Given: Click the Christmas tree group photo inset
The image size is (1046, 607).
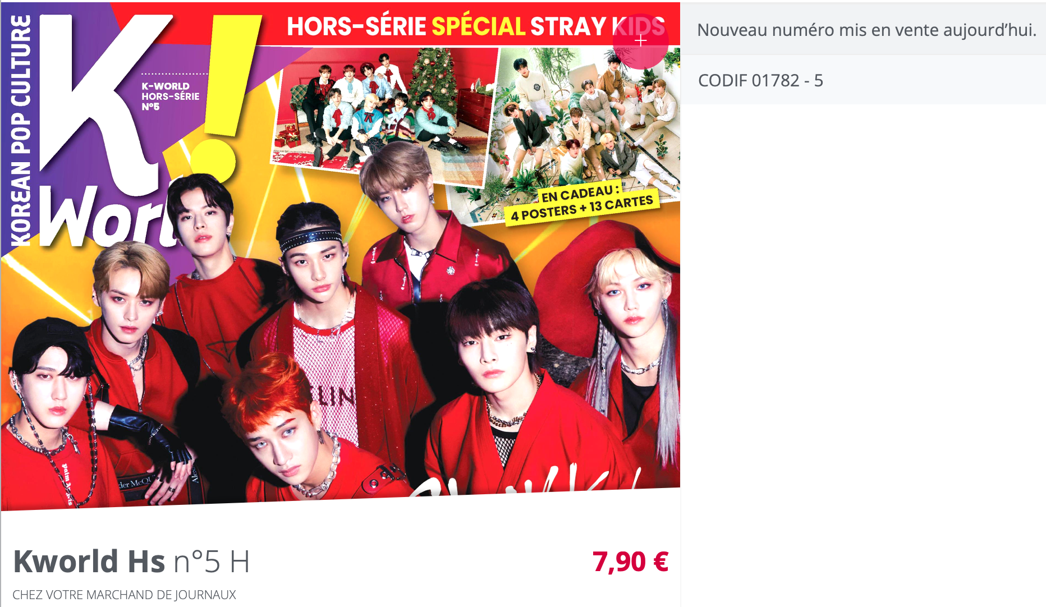Looking at the screenshot, I should pos(384,114).
